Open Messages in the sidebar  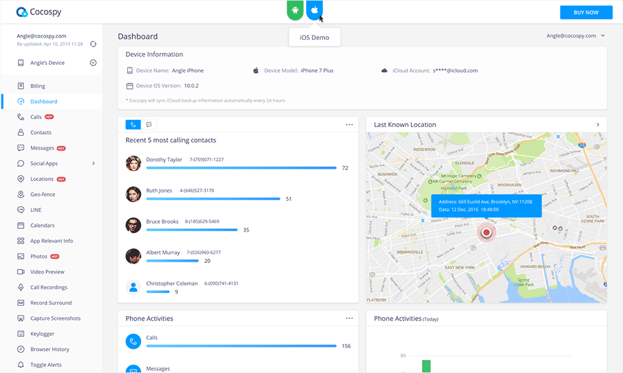[x=42, y=148]
